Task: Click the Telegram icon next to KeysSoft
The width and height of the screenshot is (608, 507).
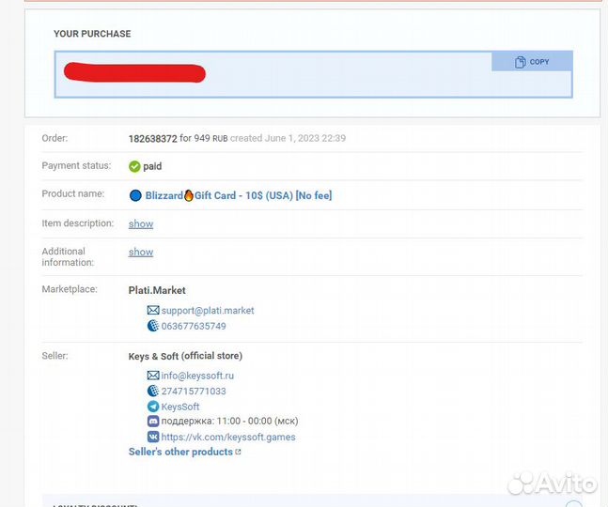Action: click(153, 407)
